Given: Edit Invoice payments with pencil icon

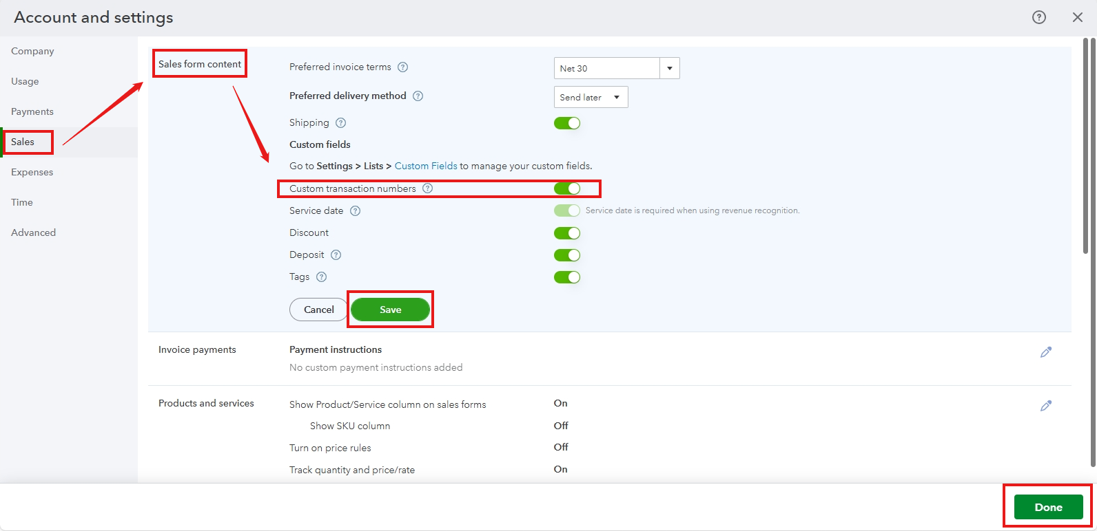Looking at the screenshot, I should [x=1045, y=352].
